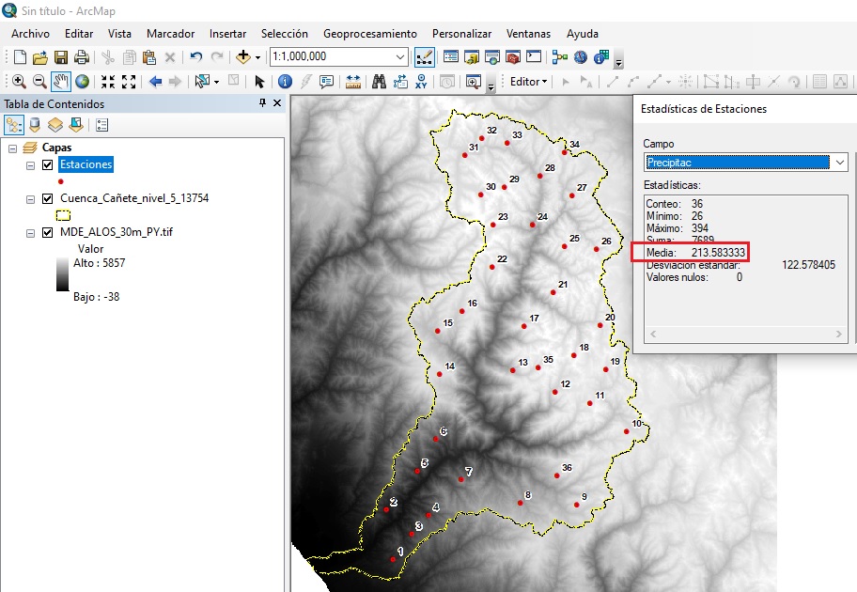Save the map with the floppy disk icon
Viewport: 857px width, 592px height.
click(x=61, y=56)
